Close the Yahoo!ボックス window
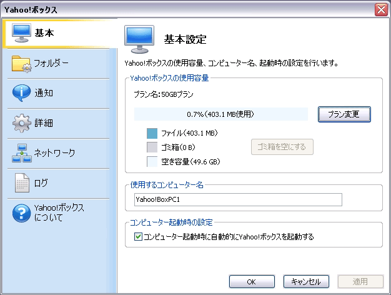The width and height of the screenshot is (391, 295). (x=381, y=10)
